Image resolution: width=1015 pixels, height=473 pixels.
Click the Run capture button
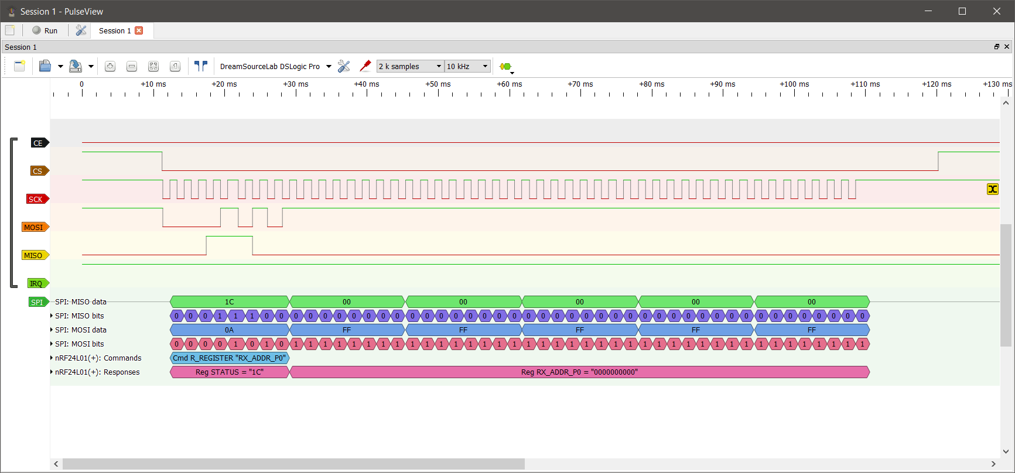(x=45, y=30)
